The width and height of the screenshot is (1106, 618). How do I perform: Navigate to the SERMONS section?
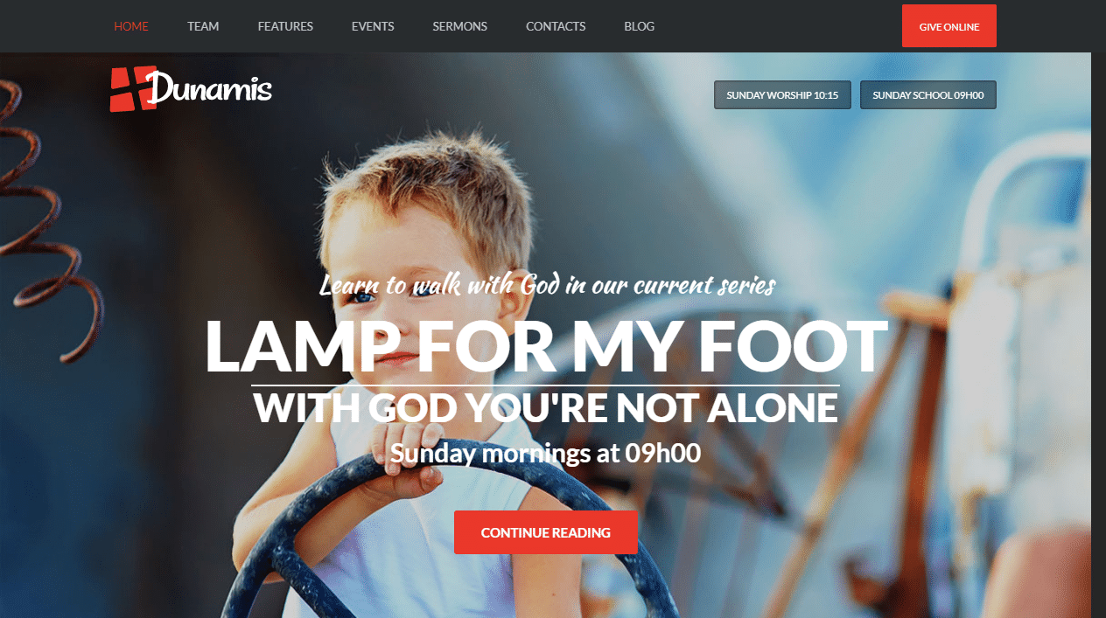pos(460,26)
